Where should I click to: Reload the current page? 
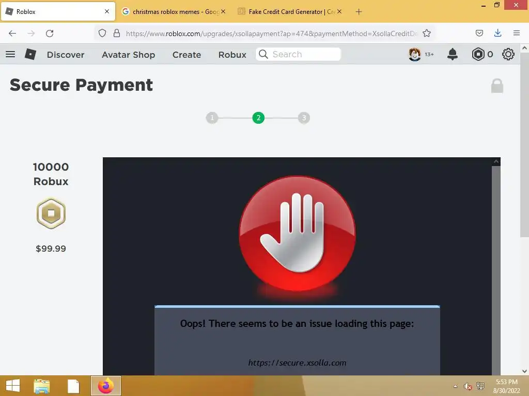[50, 34]
